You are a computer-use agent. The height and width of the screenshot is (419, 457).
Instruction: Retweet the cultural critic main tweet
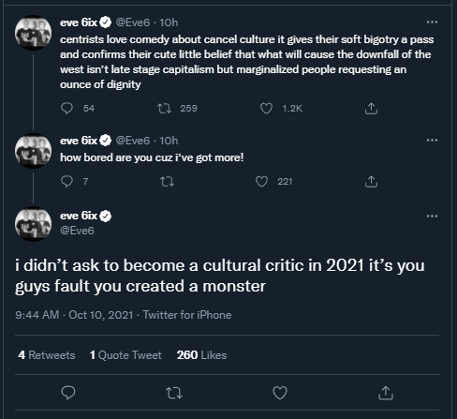(174, 393)
